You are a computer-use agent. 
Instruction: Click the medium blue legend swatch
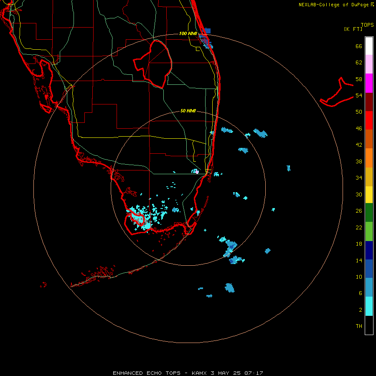tap(369, 269)
